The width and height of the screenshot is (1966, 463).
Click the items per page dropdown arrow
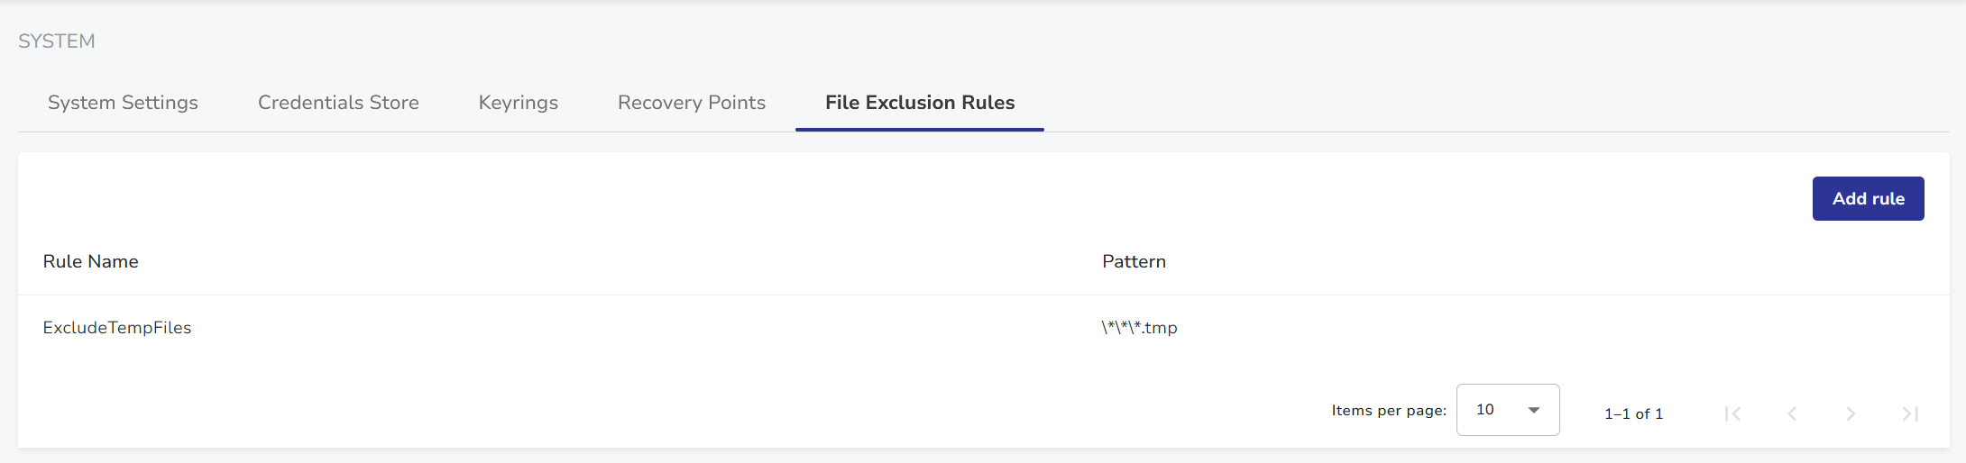[1534, 410]
